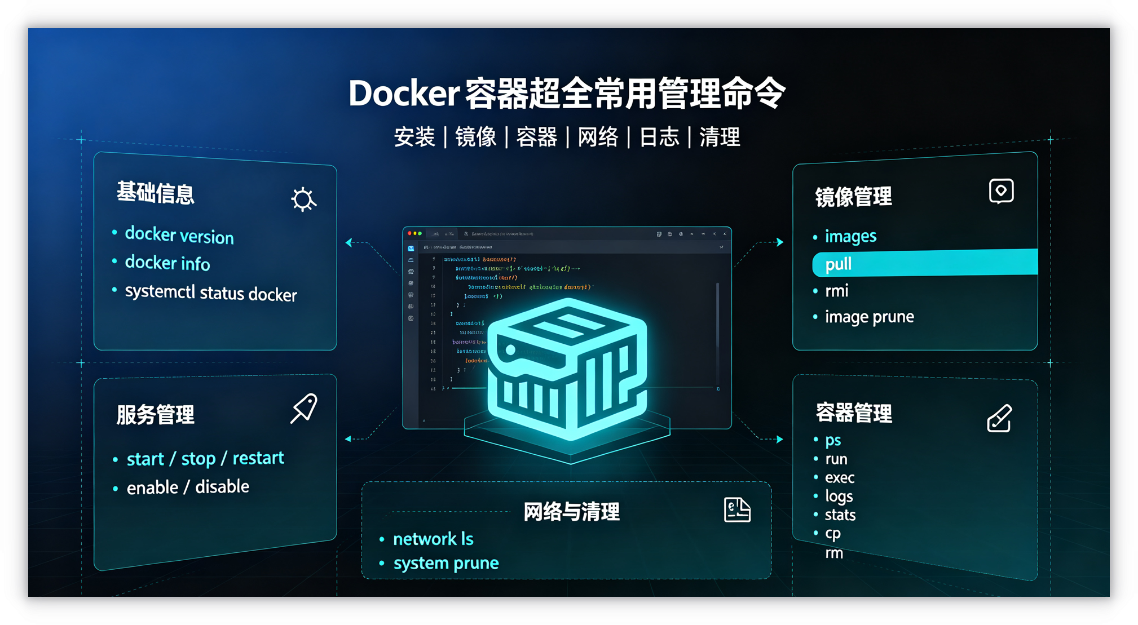Click the image prune command
Screen dimensions: 1138x625
pyautogui.click(x=870, y=317)
